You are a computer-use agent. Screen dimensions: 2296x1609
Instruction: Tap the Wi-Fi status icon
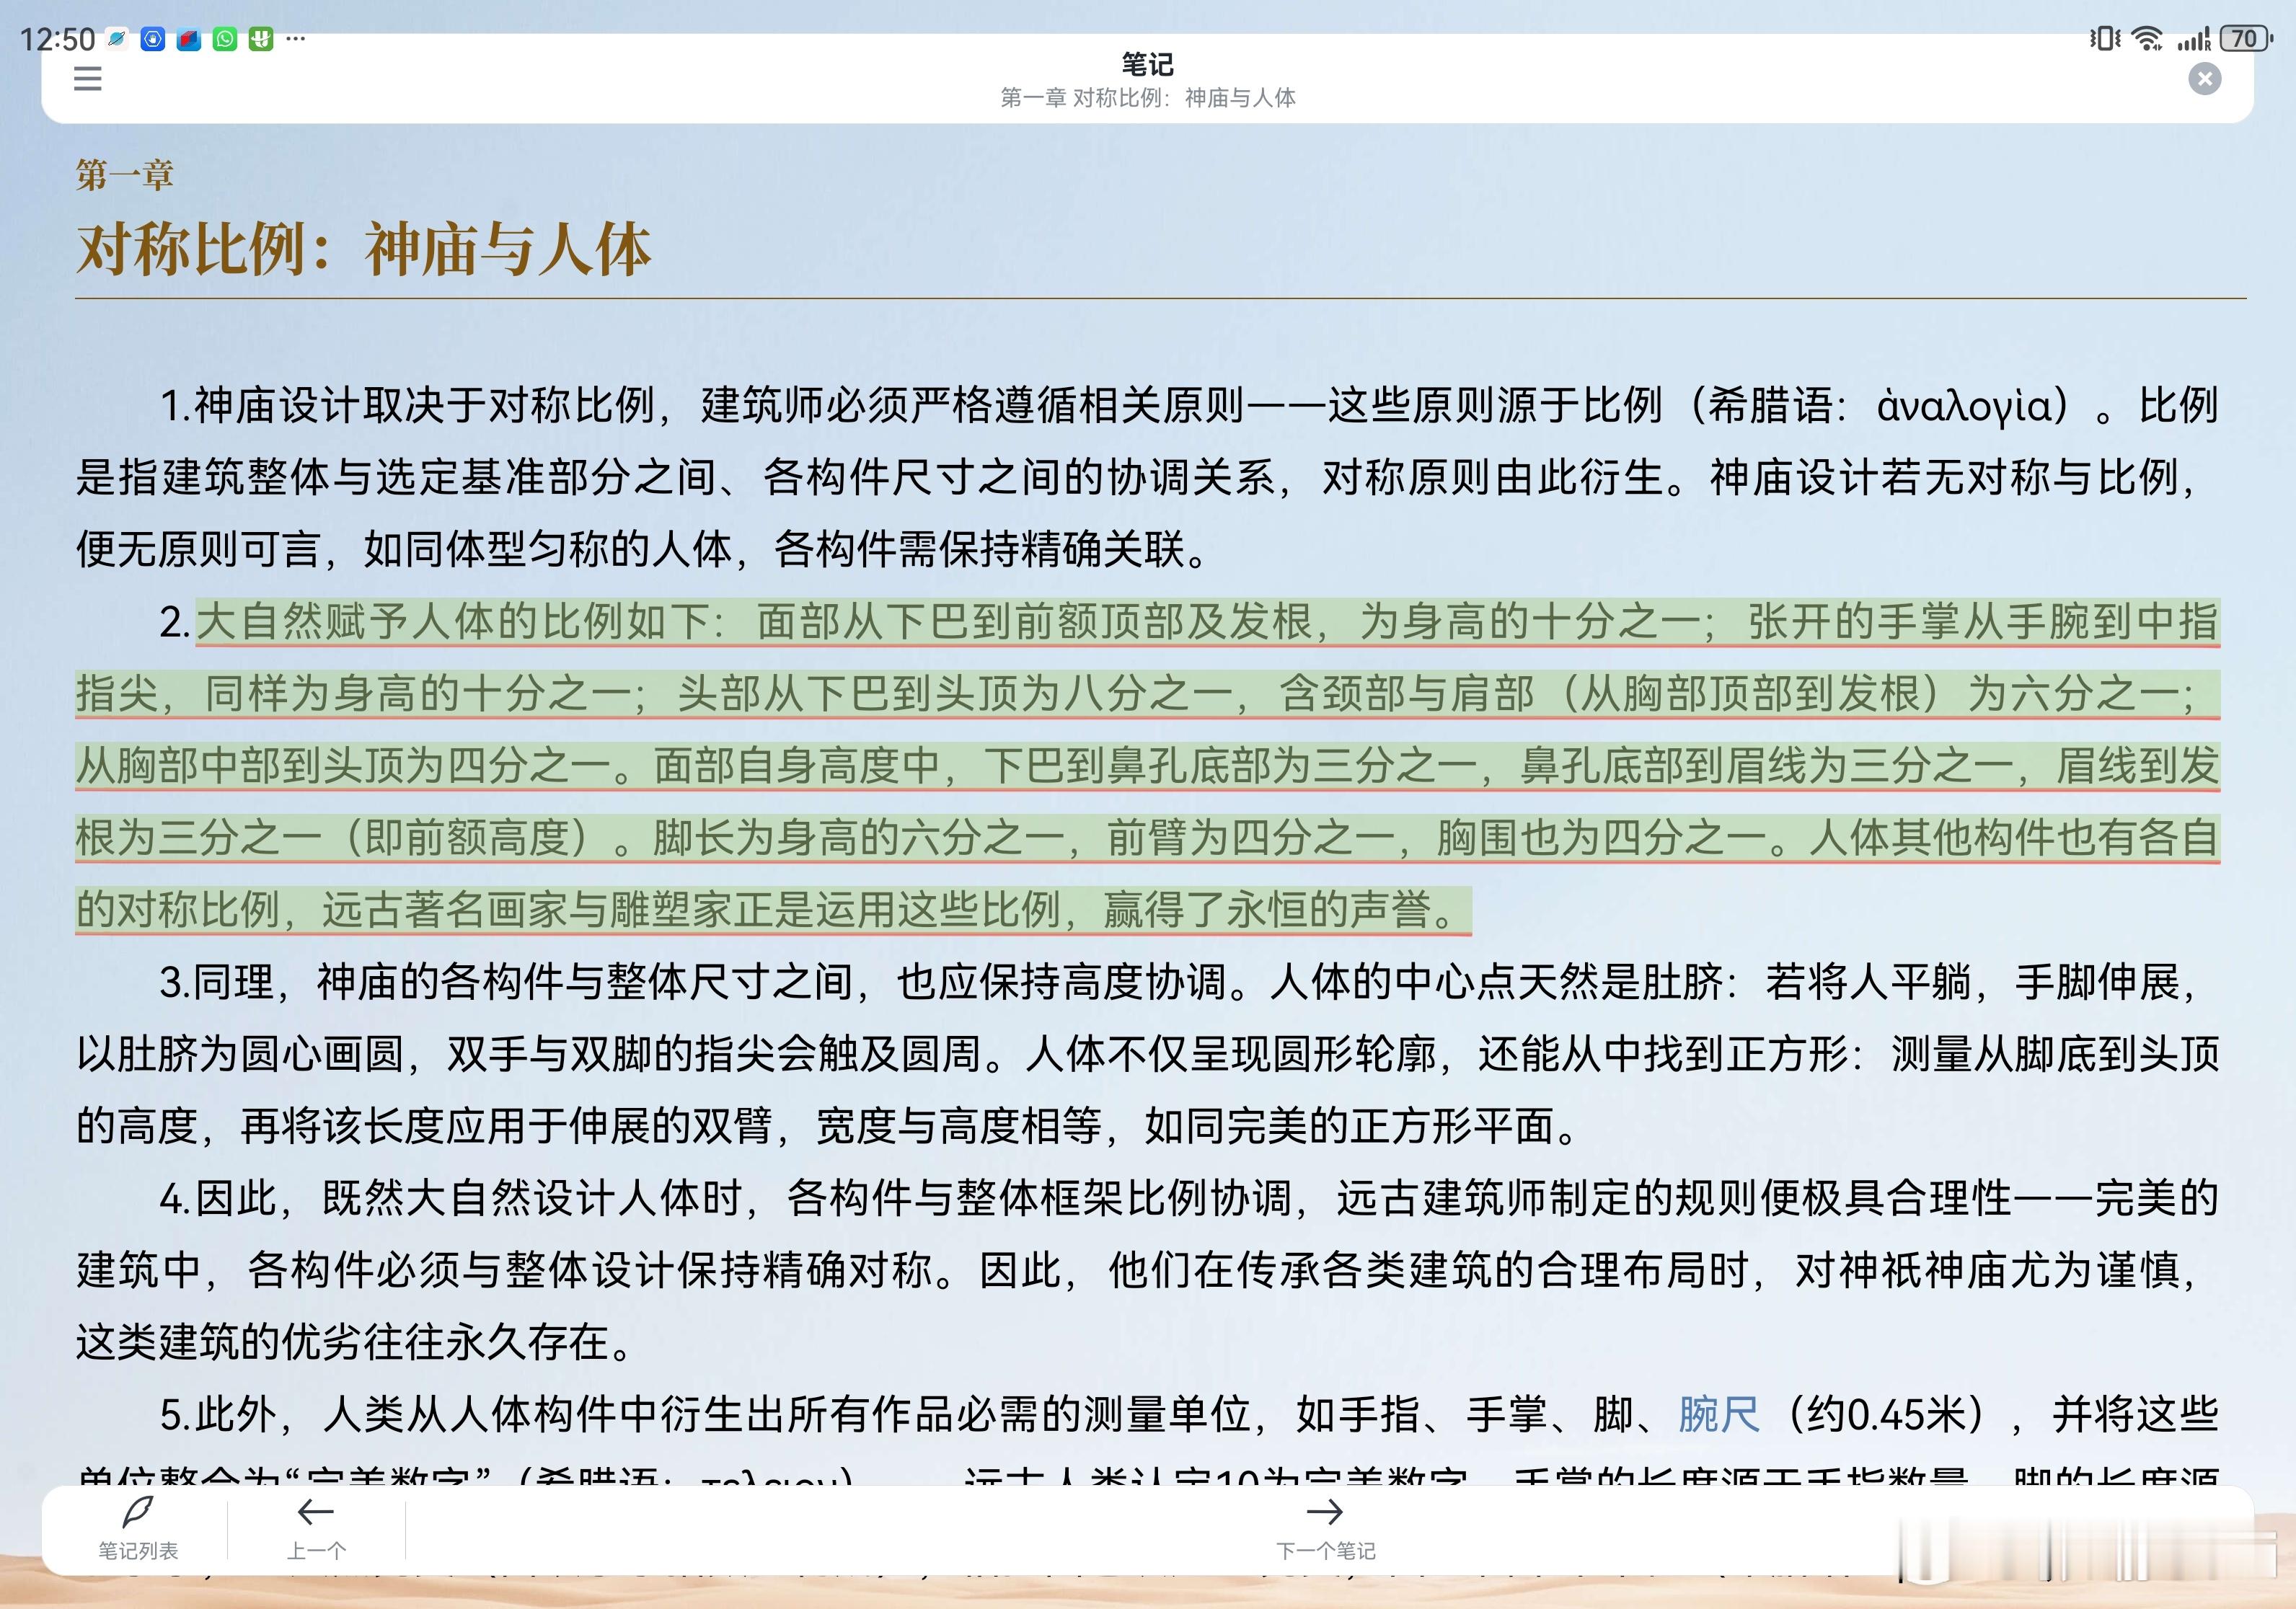[x=2146, y=38]
